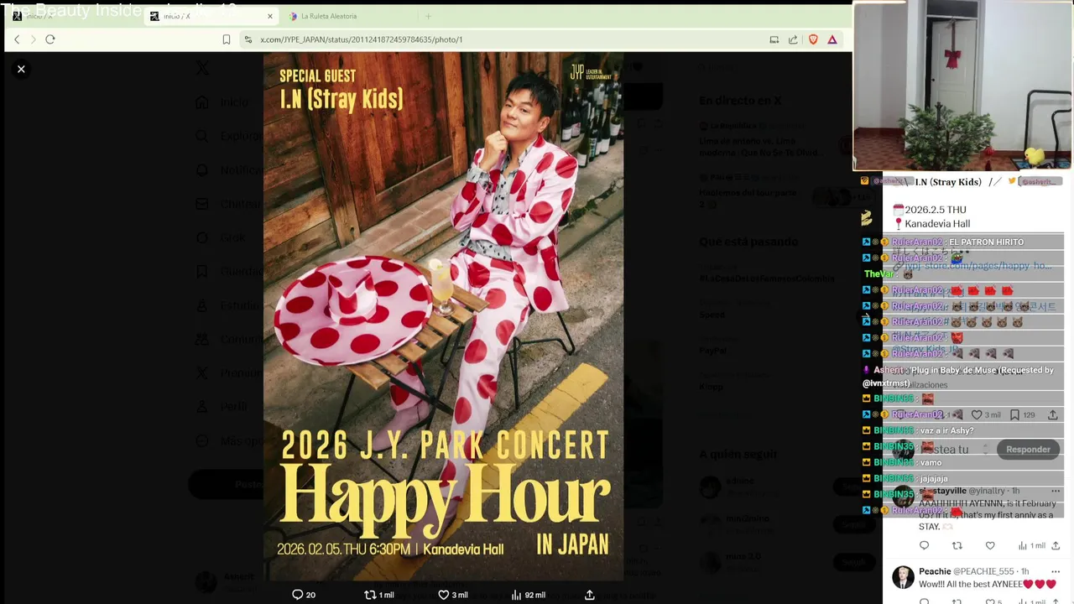Image resolution: width=1074 pixels, height=604 pixels.
Task: Reload the current page
Action: point(50,39)
